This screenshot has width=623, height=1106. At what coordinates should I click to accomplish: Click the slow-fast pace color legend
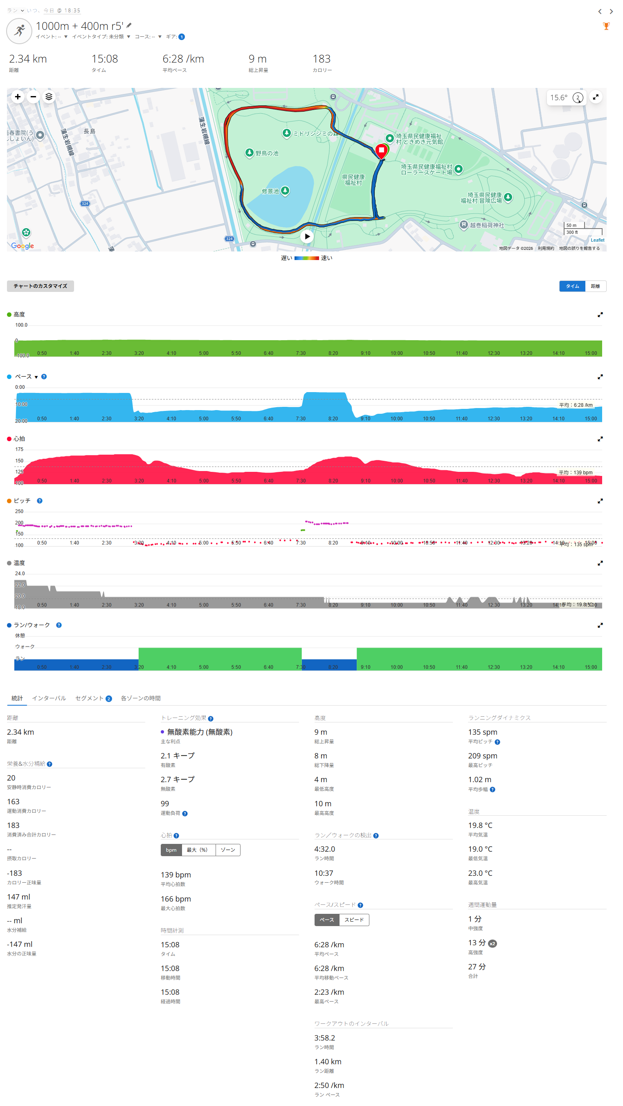(306, 258)
